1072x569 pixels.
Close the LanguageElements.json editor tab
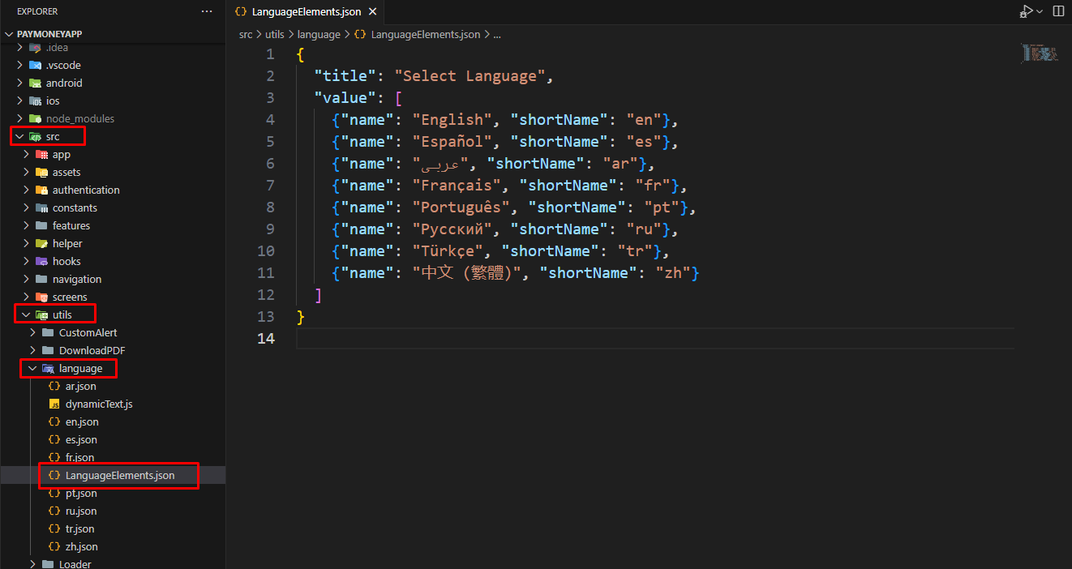tap(372, 12)
